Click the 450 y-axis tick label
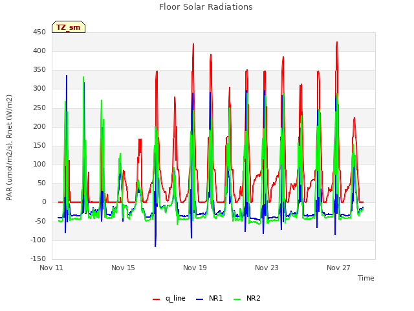414x311 pixels. point(39,32)
